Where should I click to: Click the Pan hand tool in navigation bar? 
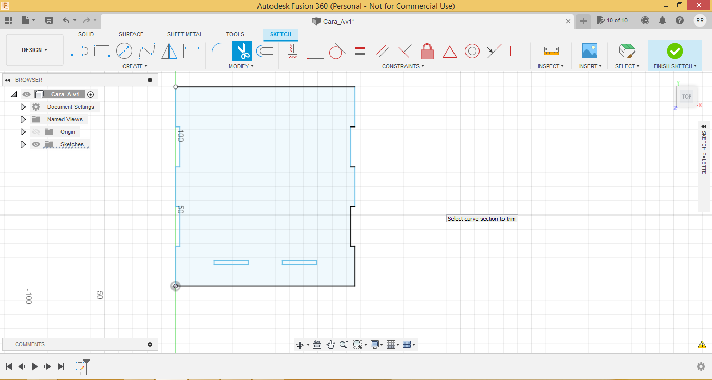tap(330, 345)
